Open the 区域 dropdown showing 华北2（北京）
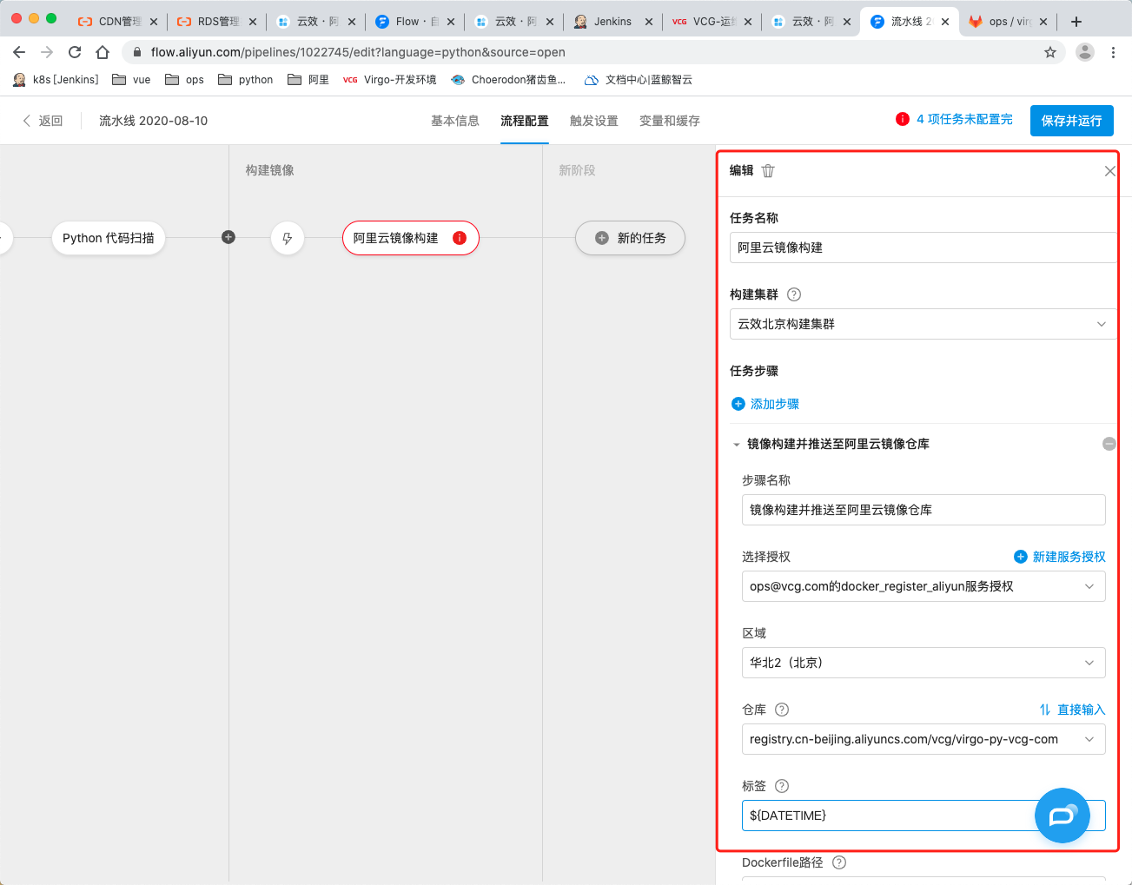This screenshot has width=1132, height=885. click(923, 663)
